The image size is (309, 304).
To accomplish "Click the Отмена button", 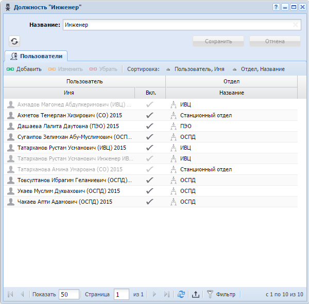I will 275,41.
